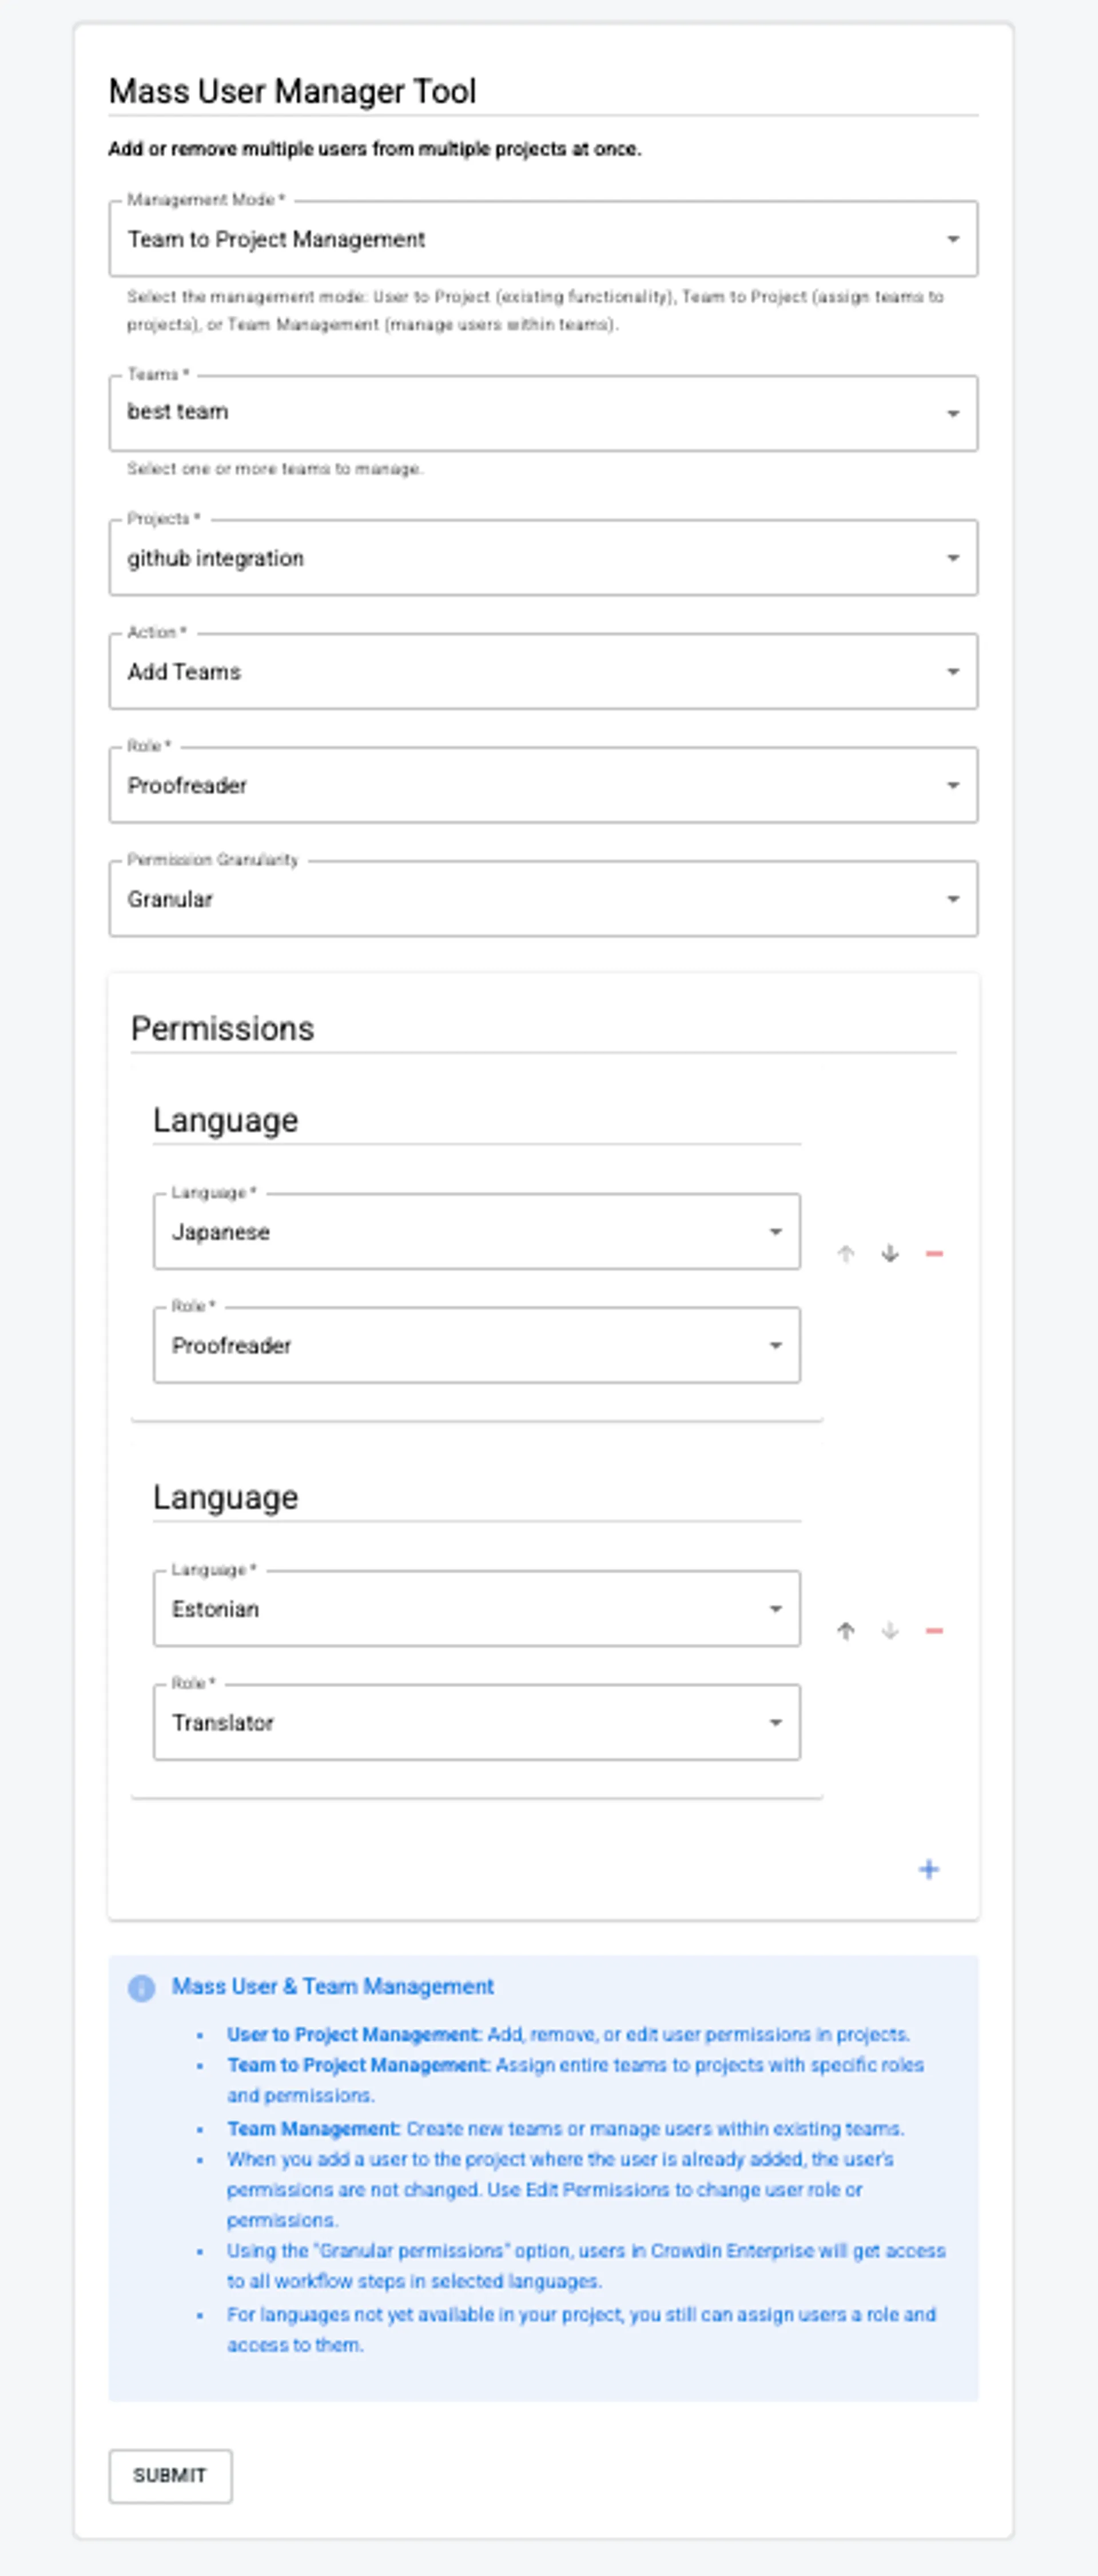This screenshot has height=2576, width=1098.
Task: Move the Japanese permission down
Action: 890,1252
